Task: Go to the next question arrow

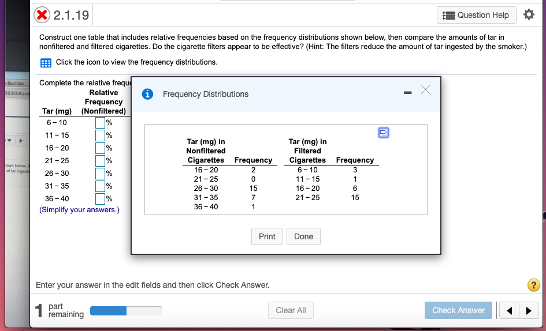Action: tap(529, 310)
